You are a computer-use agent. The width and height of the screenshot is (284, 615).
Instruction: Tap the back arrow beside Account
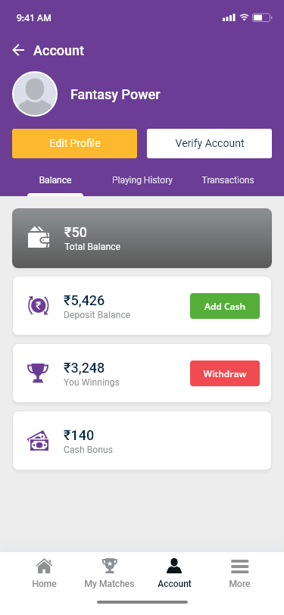click(18, 50)
